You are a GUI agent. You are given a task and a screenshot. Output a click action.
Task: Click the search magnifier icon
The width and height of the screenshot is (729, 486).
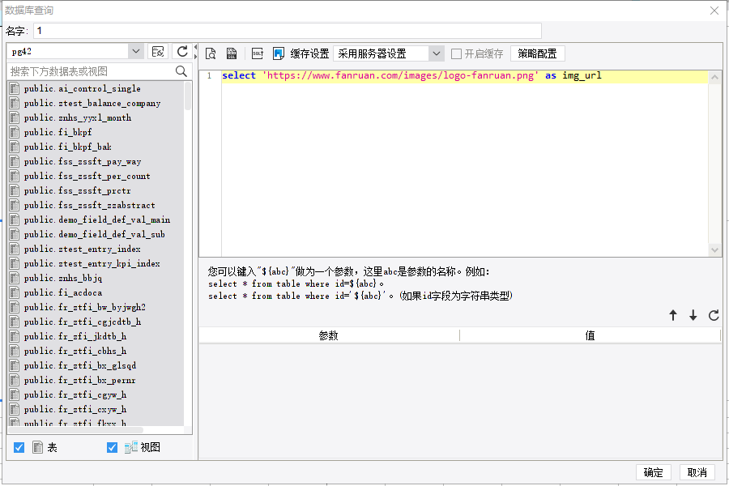click(181, 71)
